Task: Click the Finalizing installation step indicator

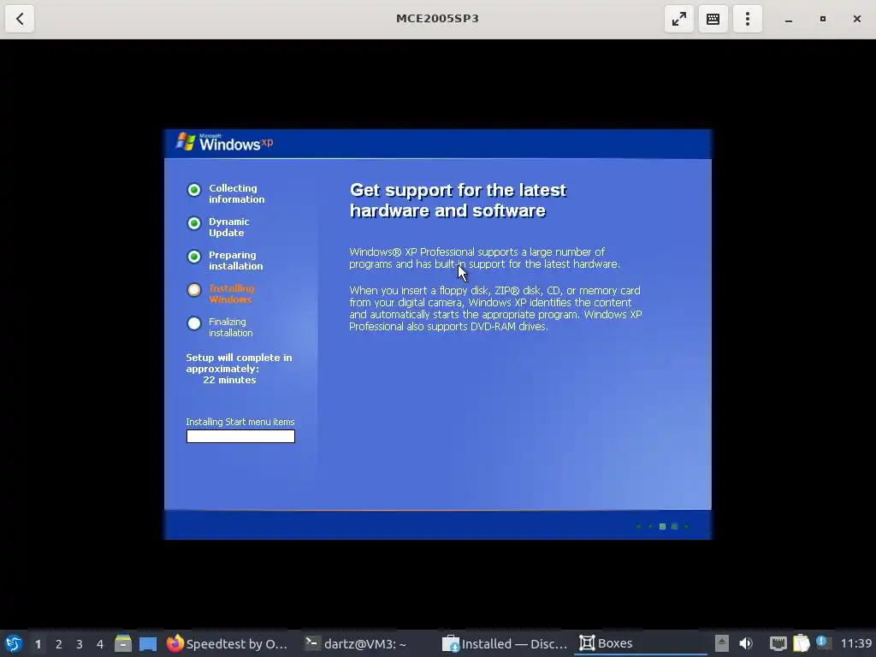Action: click(194, 323)
